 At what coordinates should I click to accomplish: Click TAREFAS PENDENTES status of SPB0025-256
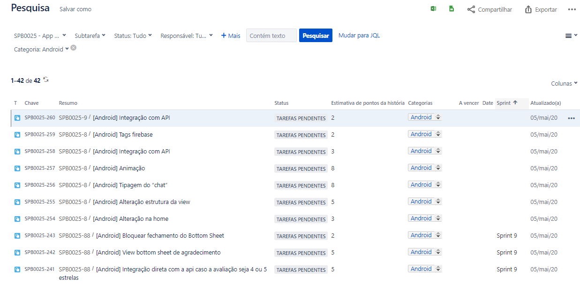coord(301,186)
